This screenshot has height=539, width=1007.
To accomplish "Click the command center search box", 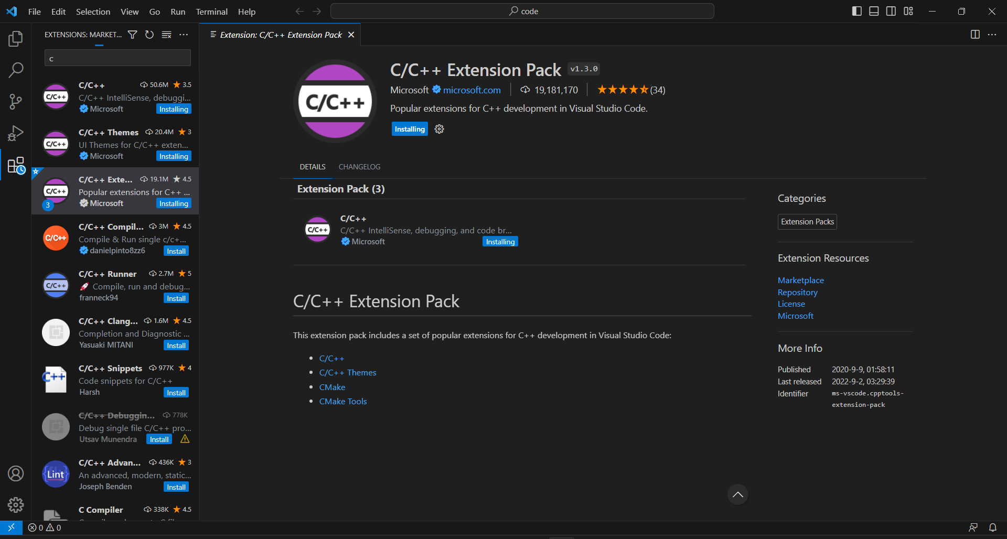I will point(522,11).
